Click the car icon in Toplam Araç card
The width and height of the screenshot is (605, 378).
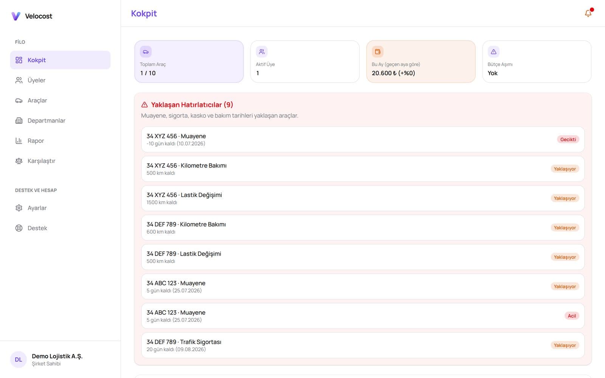pyautogui.click(x=146, y=52)
